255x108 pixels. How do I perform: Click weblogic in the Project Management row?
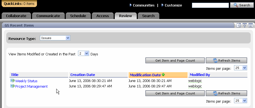click(x=195, y=86)
